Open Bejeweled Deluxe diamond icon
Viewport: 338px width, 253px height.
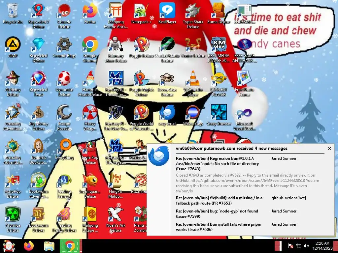38,50
